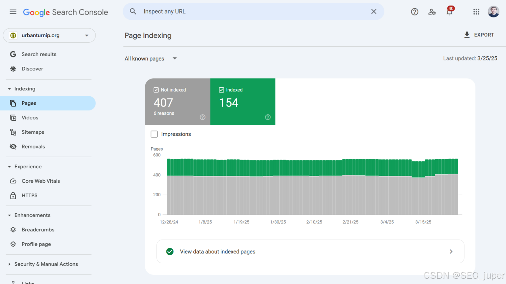
Task: Click the Pages document icon
Action: pyautogui.click(x=13, y=103)
